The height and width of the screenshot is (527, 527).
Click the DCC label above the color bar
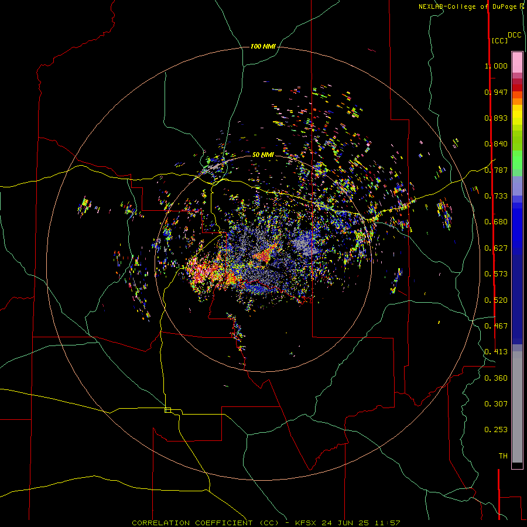(x=514, y=35)
